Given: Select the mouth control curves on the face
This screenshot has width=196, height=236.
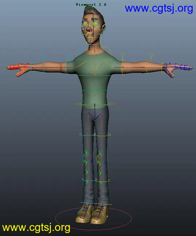Looking at the screenshot, I should coord(90,35).
